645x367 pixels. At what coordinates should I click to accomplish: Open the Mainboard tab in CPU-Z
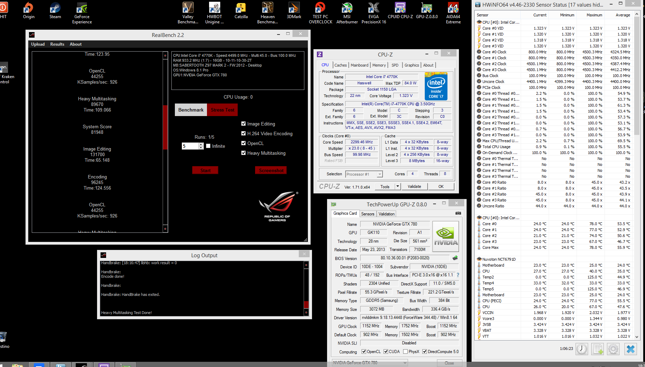coord(359,65)
